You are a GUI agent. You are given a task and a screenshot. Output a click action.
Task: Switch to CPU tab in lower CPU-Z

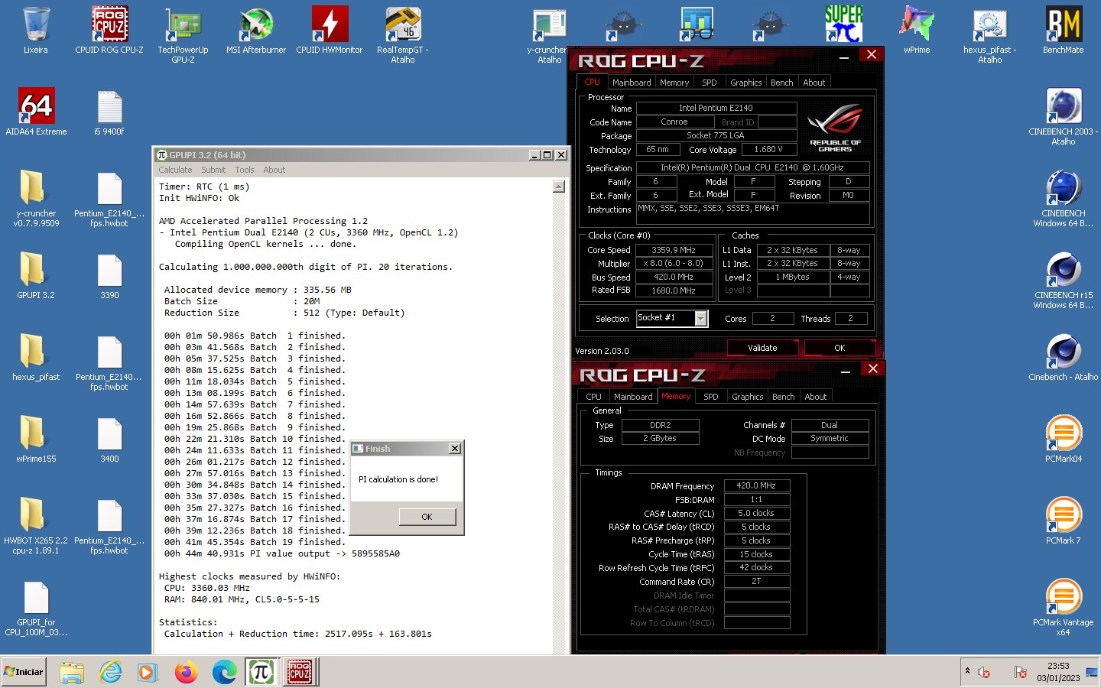593,397
